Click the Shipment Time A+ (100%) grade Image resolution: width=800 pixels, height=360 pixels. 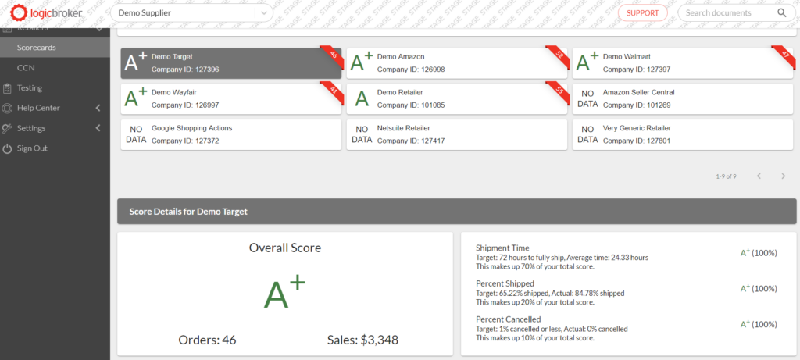[759, 252]
